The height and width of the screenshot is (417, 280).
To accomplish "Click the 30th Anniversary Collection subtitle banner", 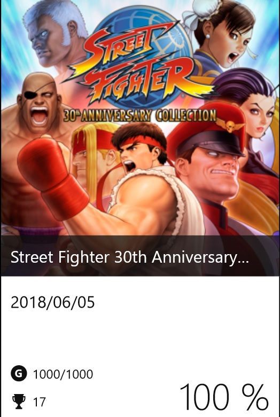I will click(x=140, y=116).
